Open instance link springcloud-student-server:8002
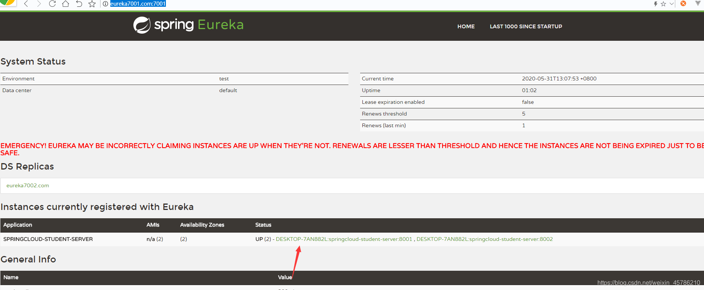Viewport: 704px width, 290px height. coord(484,239)
